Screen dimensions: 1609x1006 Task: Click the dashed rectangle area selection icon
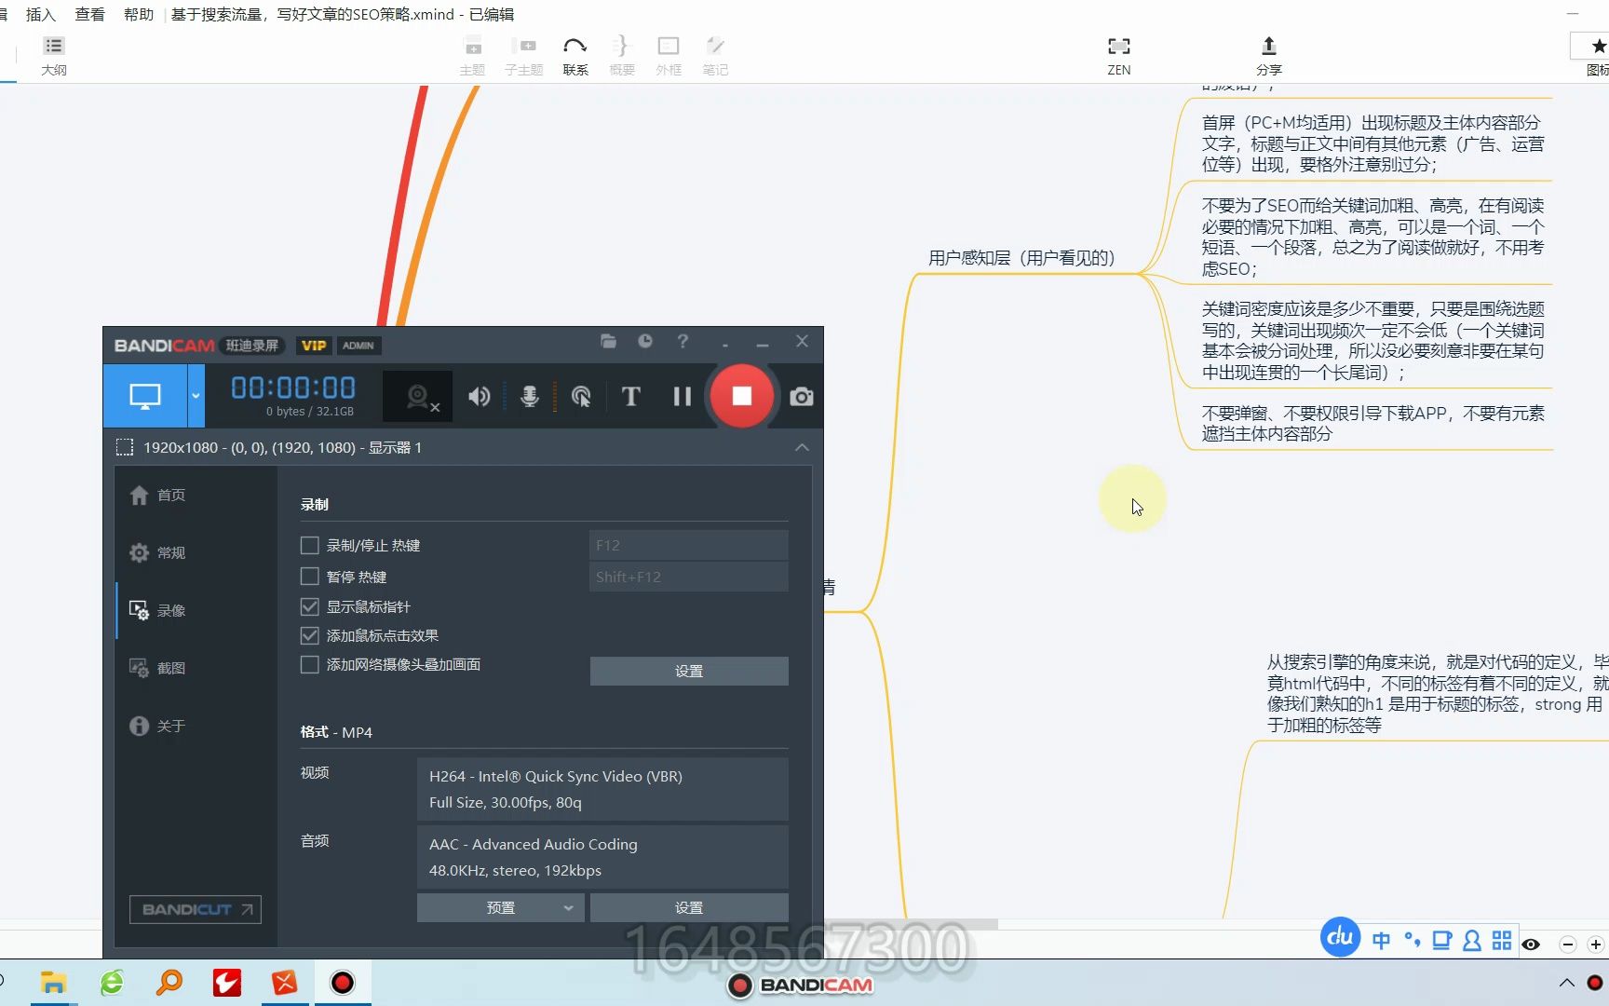pos(124,448)
